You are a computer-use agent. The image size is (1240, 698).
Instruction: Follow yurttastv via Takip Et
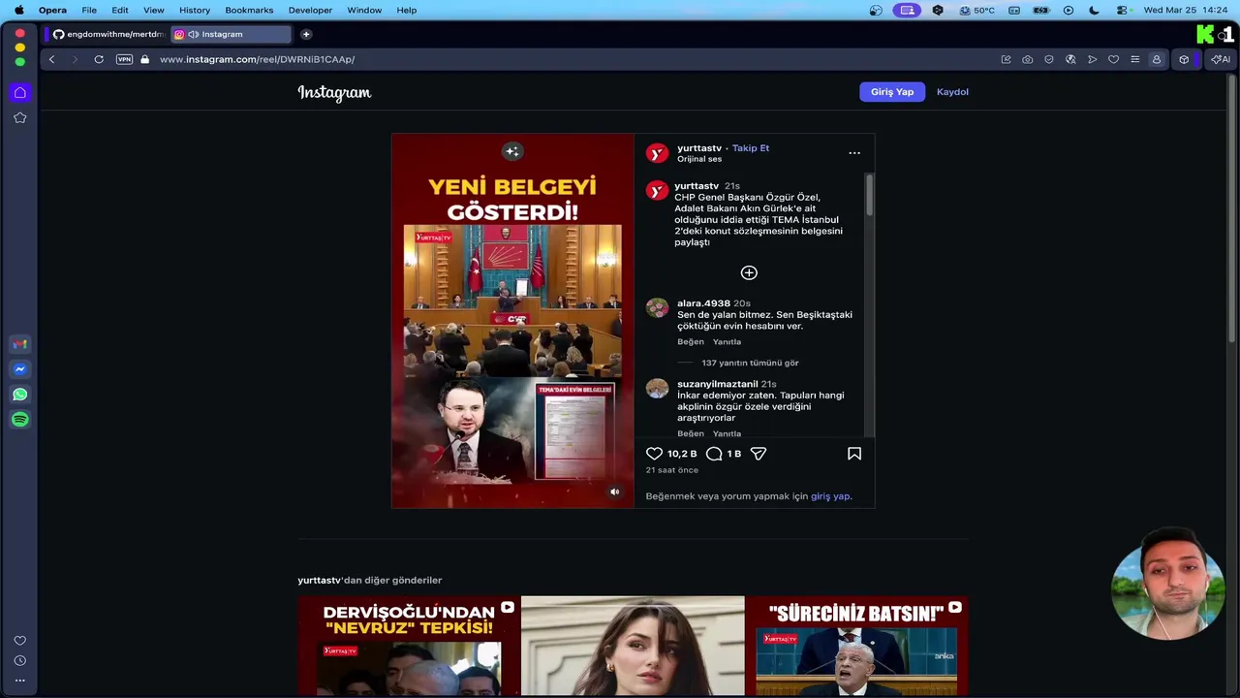[751, 148]
